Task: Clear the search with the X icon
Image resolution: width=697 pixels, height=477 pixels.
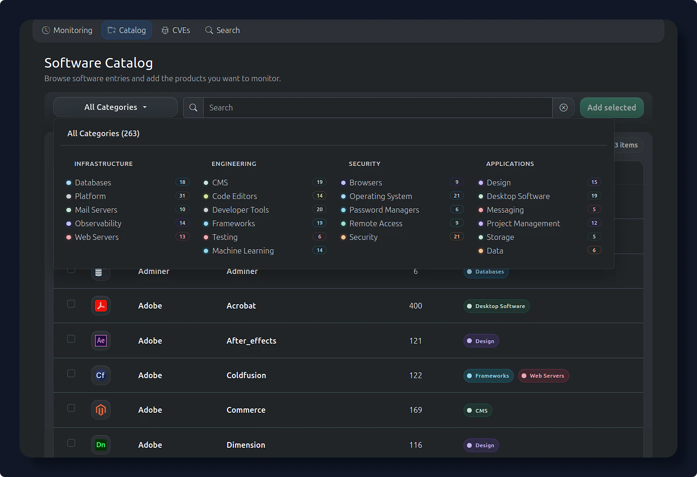Action: pos(563,108)
